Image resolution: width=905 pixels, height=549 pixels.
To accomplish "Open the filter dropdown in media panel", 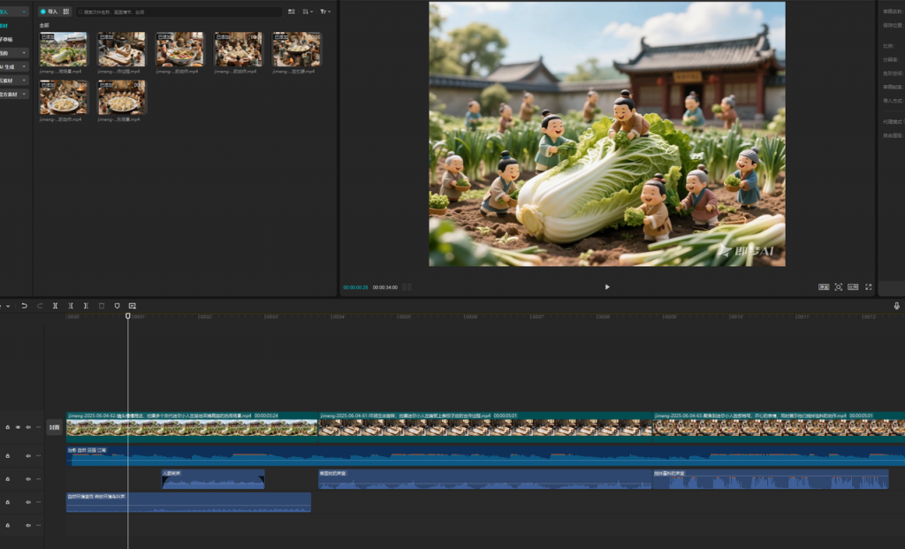I will click(x=325, y=11).
